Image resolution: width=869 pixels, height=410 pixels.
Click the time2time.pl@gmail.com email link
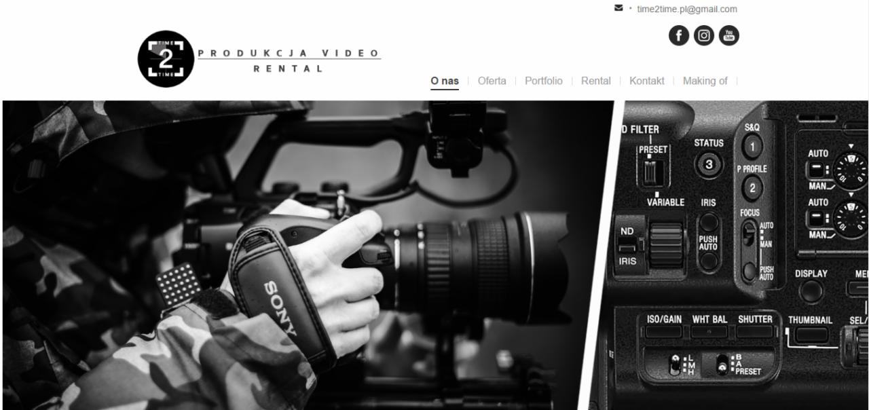pos(686,9)
